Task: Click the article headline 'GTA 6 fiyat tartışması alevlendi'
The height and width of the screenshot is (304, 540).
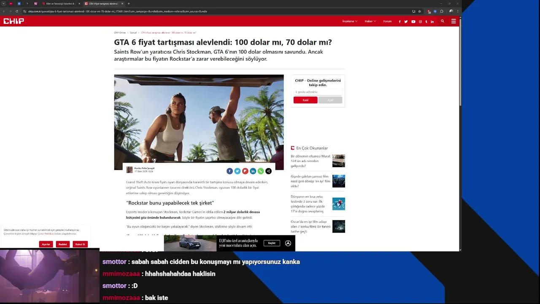Action: tap(223, 42)
